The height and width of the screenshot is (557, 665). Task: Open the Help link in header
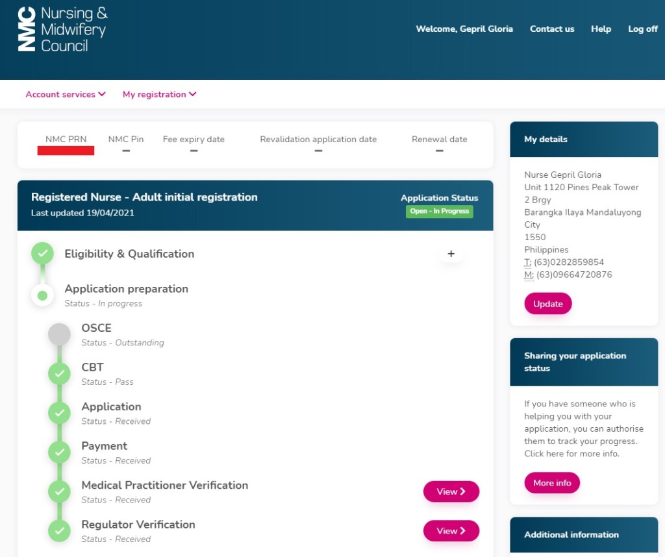[x=601, y=29]
